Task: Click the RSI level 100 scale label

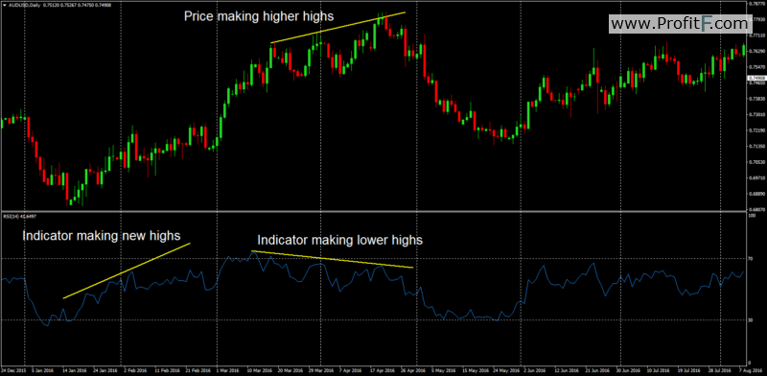Action: [x=753, y=215]
